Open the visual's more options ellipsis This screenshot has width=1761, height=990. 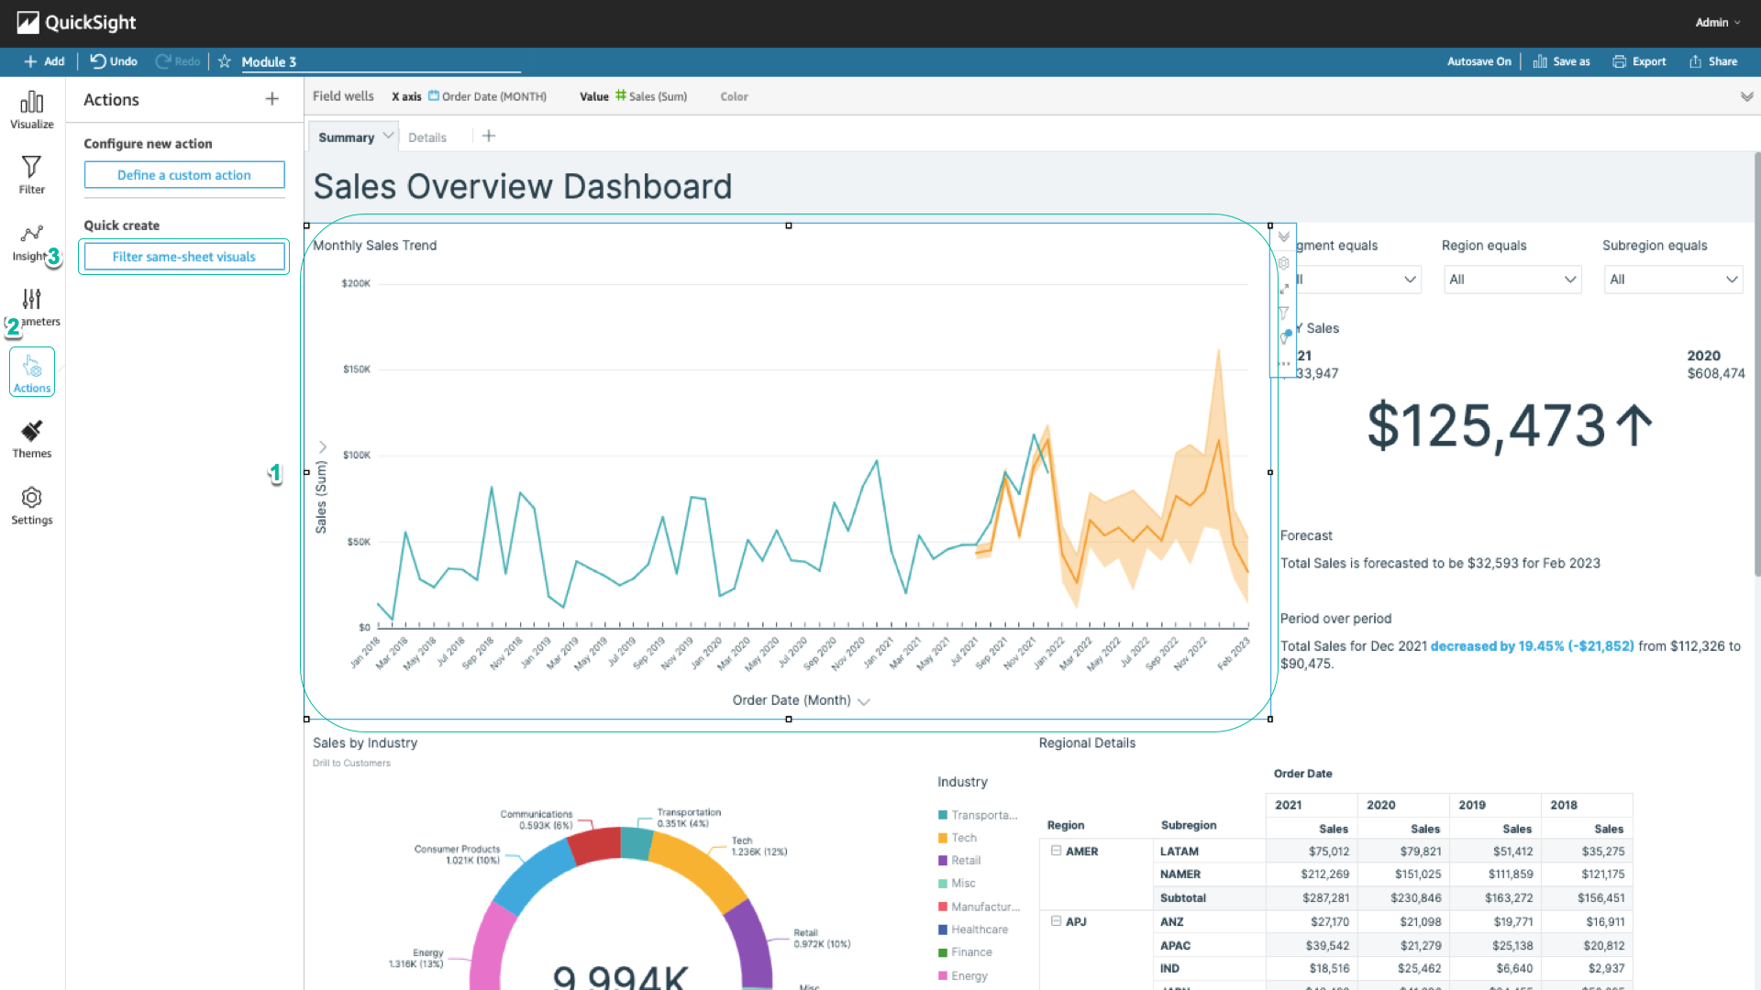pos(1284,364)
